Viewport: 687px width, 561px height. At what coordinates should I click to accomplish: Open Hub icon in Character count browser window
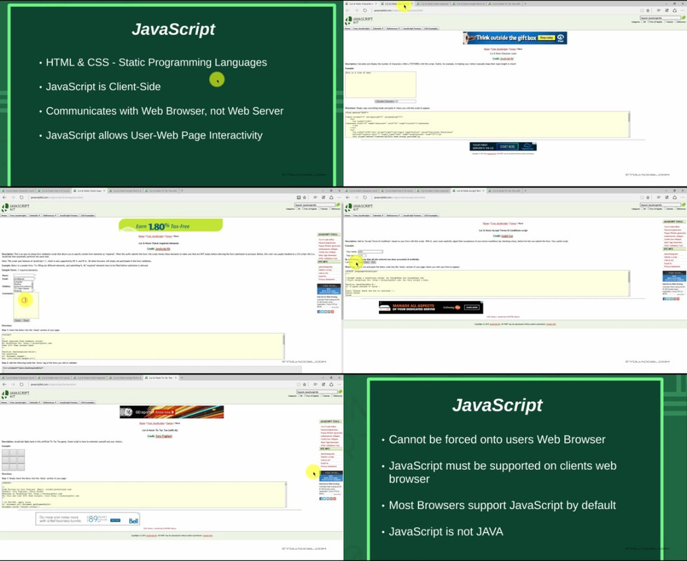point(658,11)
